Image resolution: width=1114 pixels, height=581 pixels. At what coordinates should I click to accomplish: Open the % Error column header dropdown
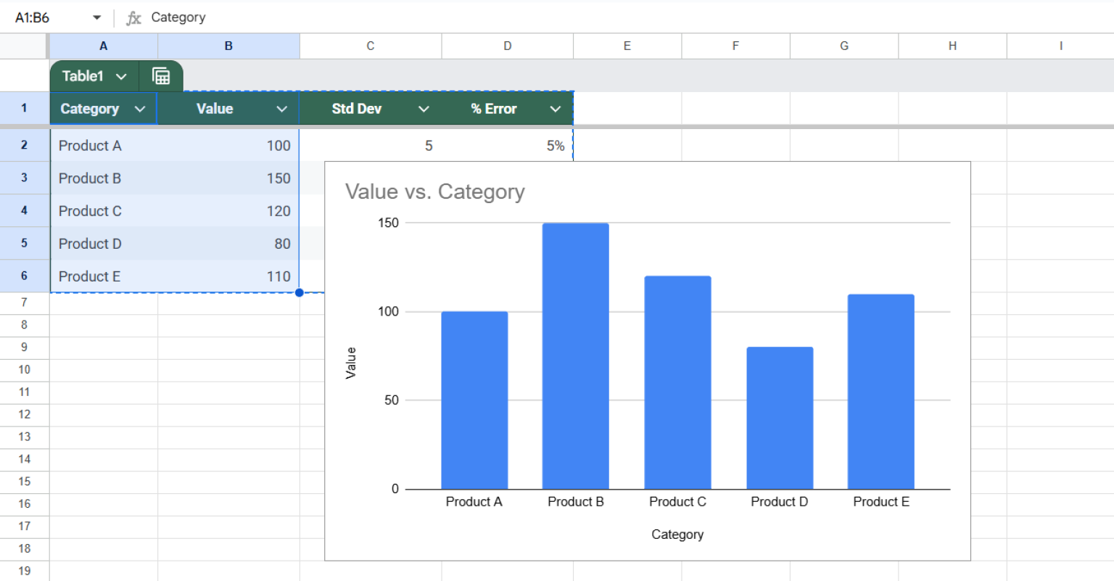click(x=556, y=108)
